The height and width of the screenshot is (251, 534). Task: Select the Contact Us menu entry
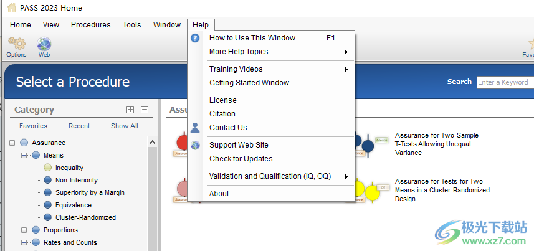271,128
